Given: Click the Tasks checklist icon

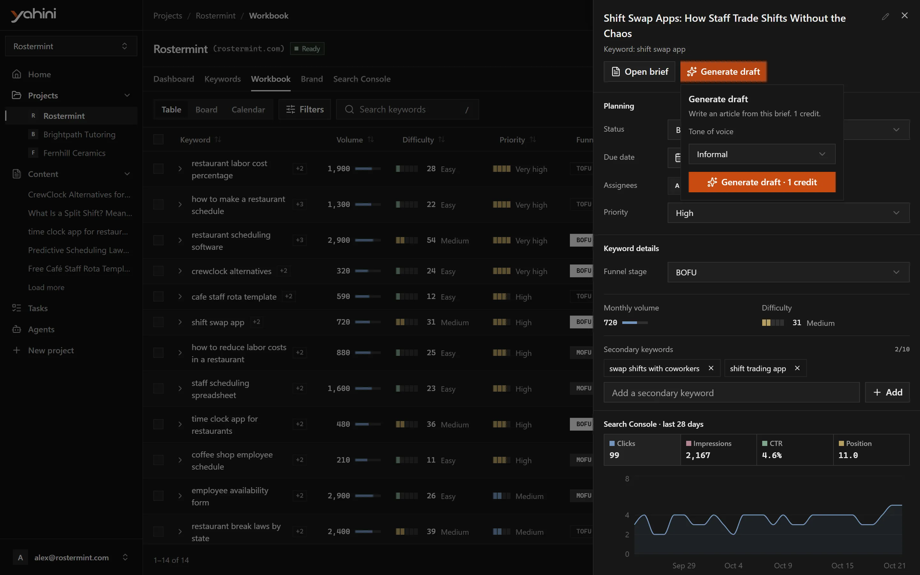Looking at the screenshot, I should [16, 308].
